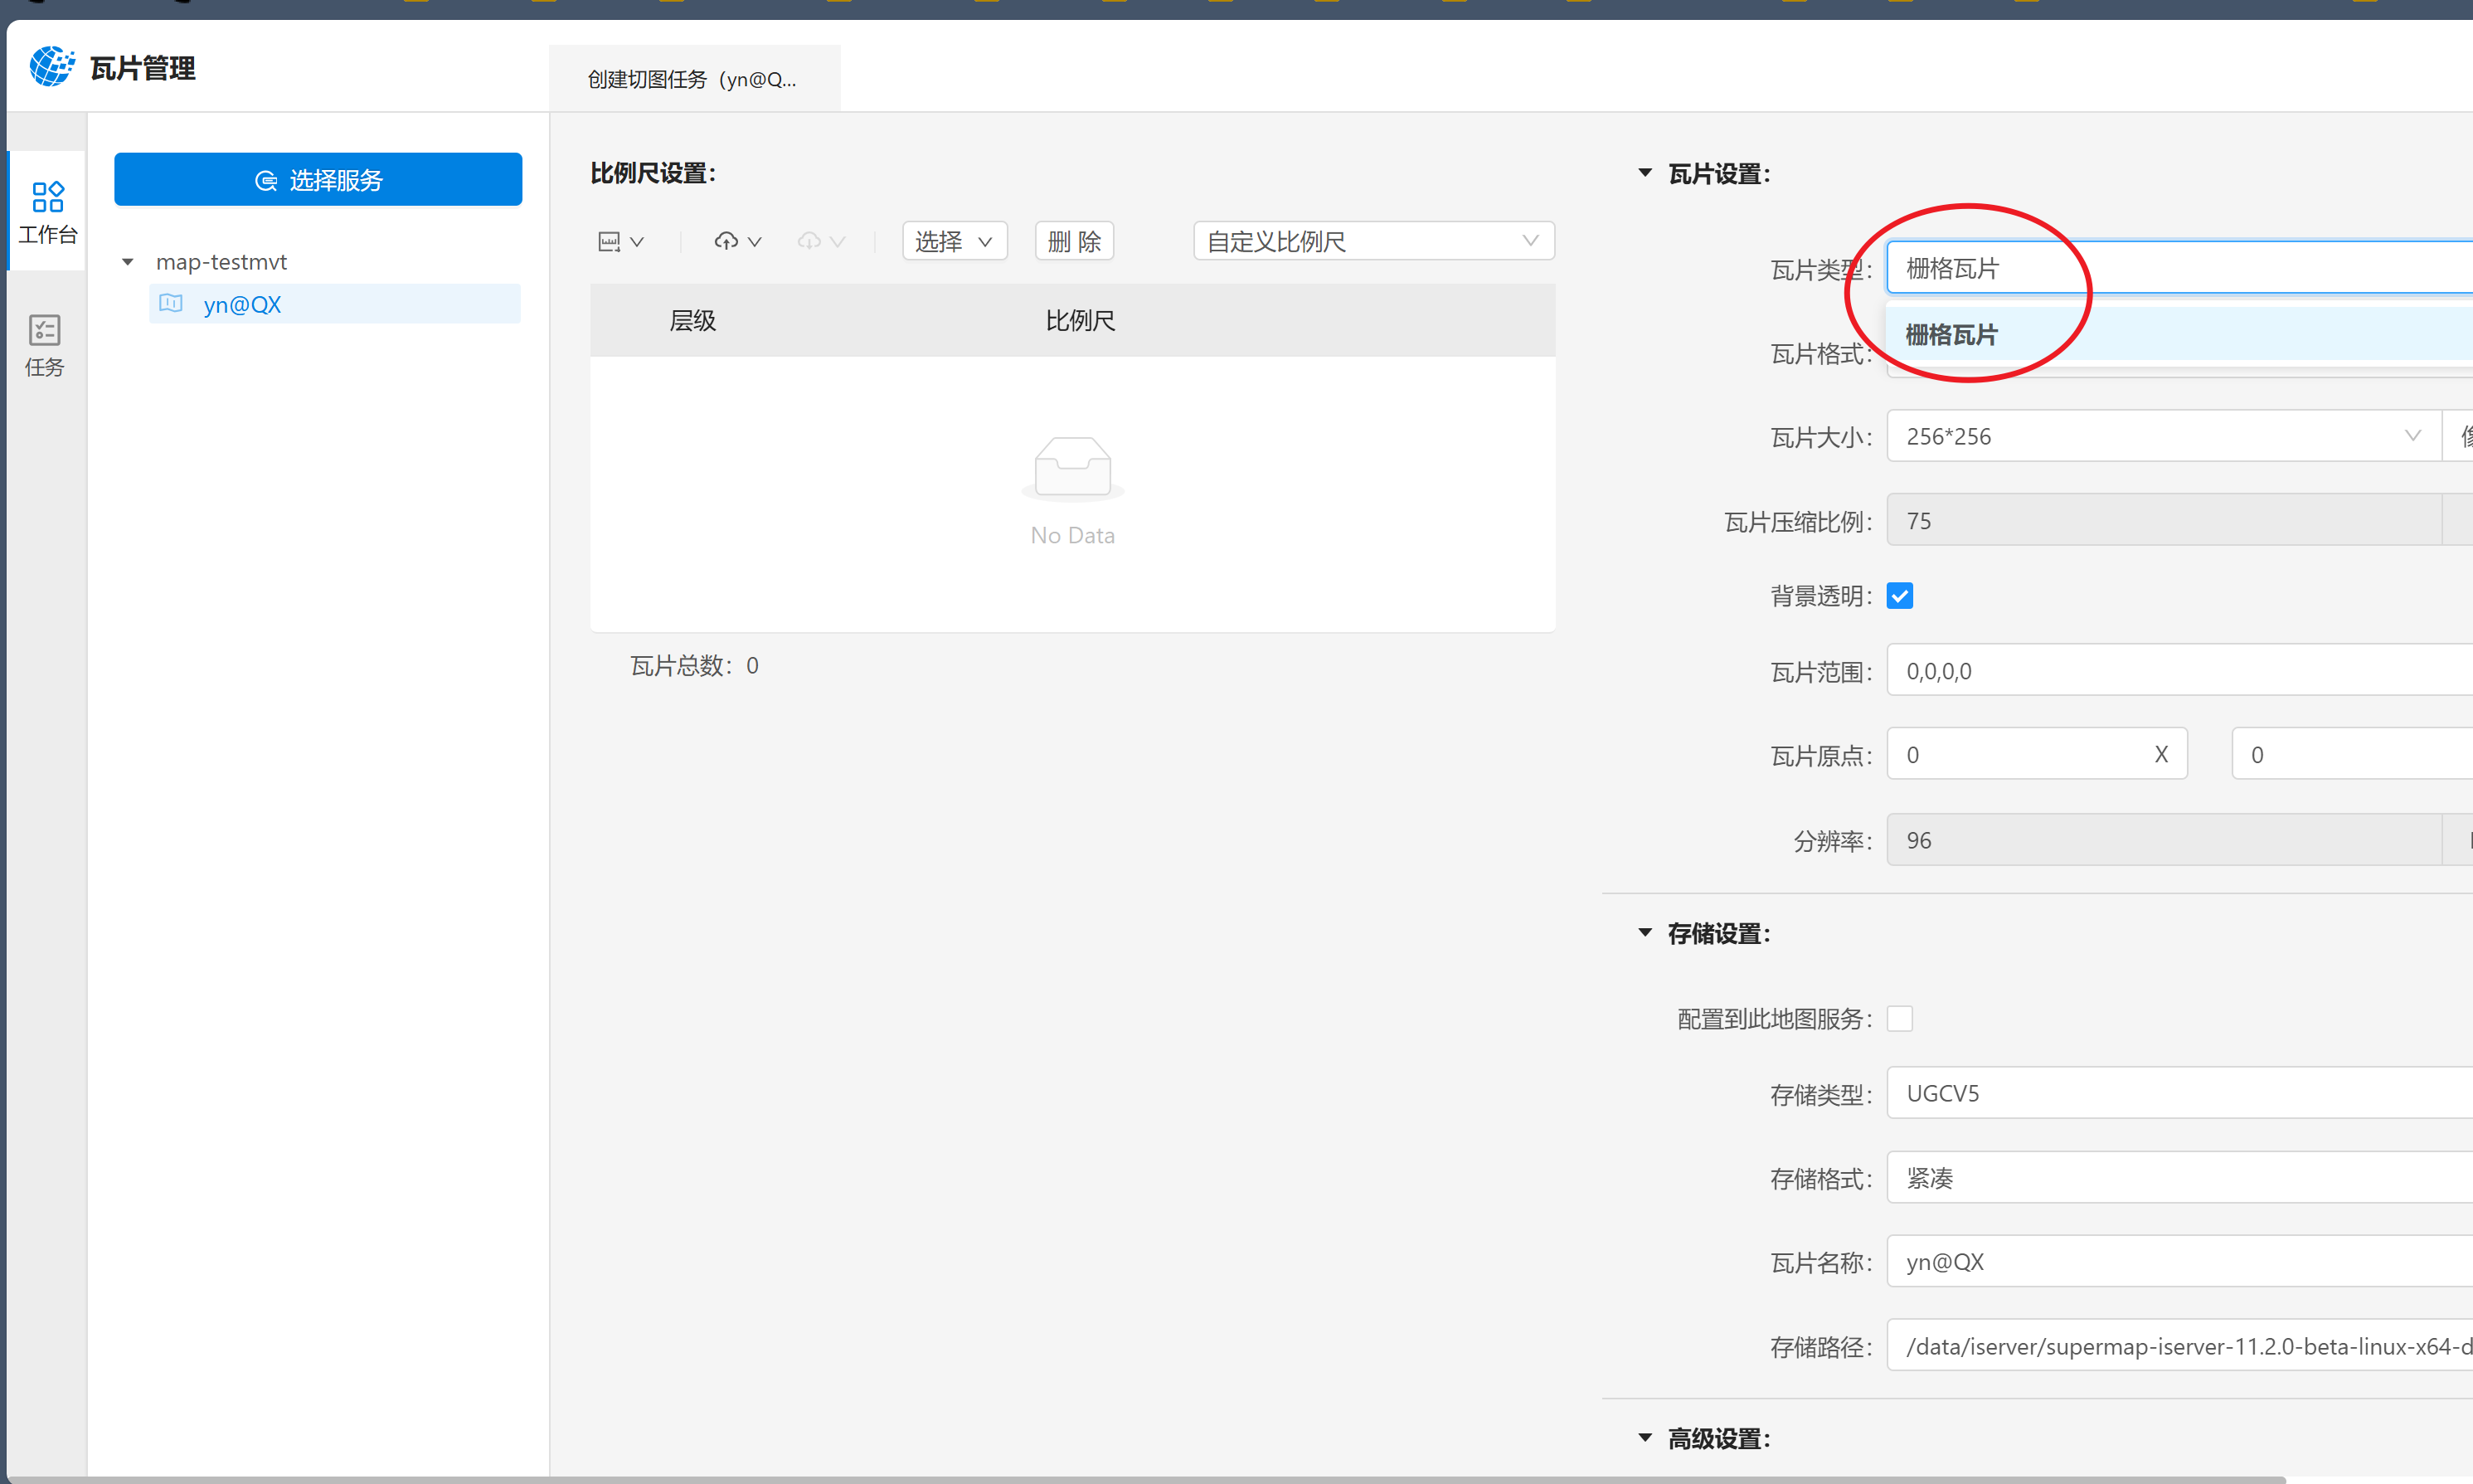
Task: Click the cloud download icon
Action: tap(809, 241)
